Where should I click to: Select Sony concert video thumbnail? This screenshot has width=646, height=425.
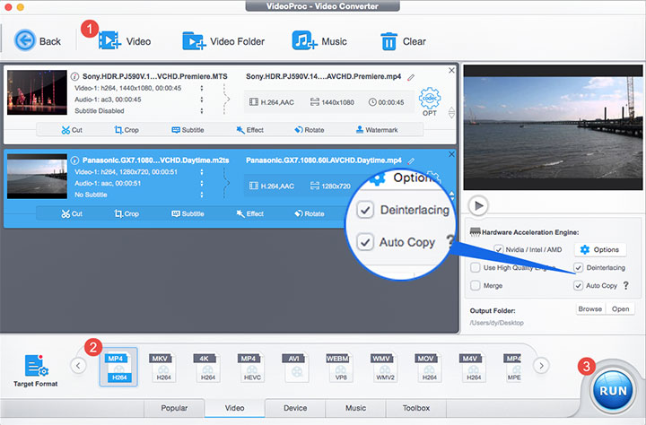tap(37, 92)
